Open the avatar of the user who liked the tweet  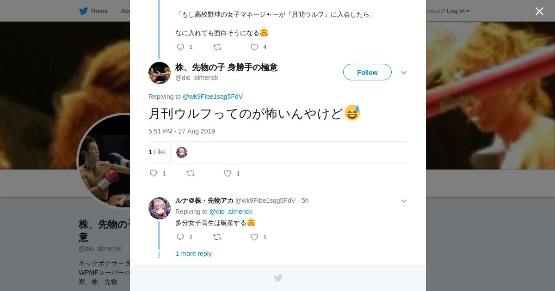tap(182, 152)
